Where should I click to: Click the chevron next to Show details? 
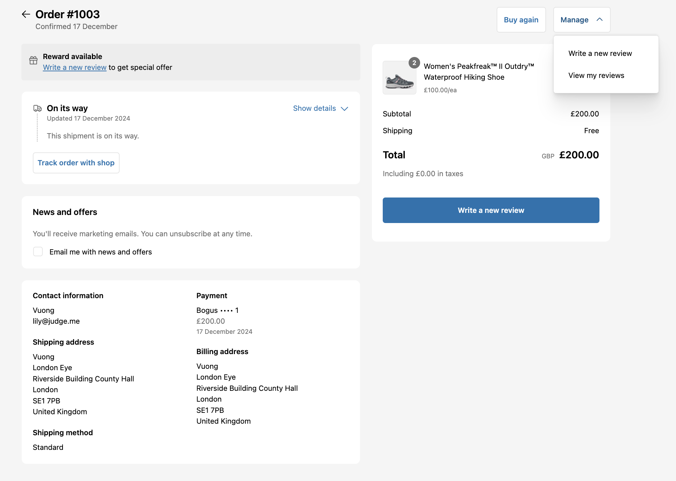click(x=344, y=109)
